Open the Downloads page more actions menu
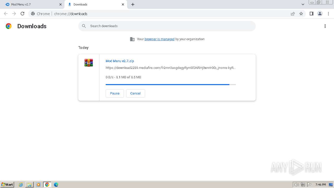The image size is (334, 188). (x=325, y=26)
